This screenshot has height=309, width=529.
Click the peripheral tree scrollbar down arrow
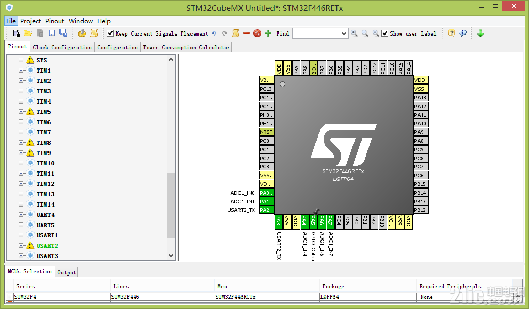tap(171, 256)
